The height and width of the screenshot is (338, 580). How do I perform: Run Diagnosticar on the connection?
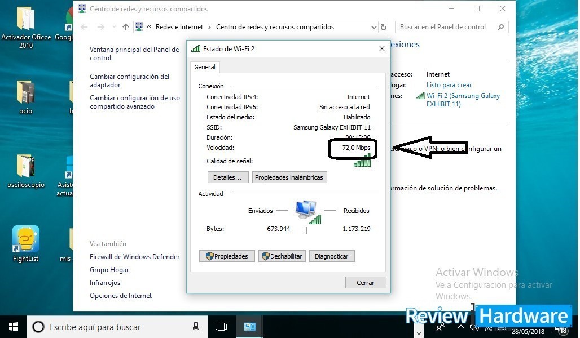click(x=331, y=256)
